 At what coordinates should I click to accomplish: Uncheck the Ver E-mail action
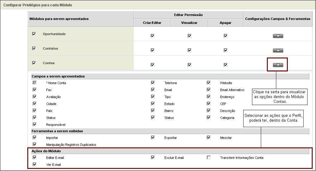[35, 164]
